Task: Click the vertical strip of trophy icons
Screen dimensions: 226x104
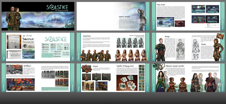Action: 142,78
